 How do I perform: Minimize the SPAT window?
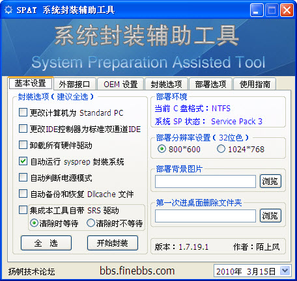tap(257, 10)
